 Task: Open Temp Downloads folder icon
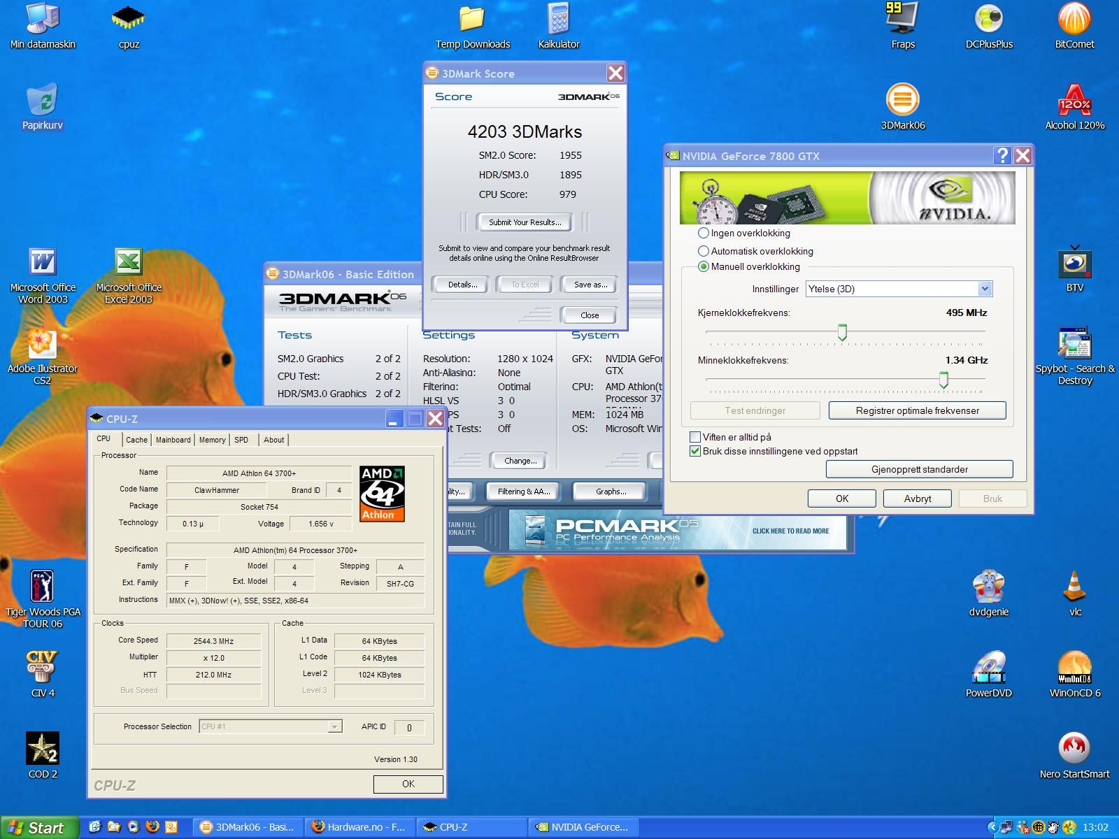point(473,27)
